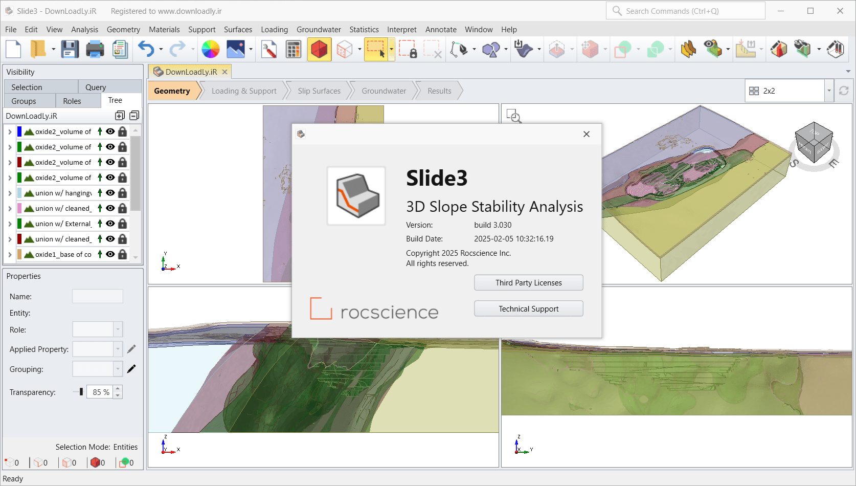Viewport: 856px width, 486px height.
Task: Toggle eye icon for oxide1_base of co
Action: pyautogui.click(x=110, y=254)
